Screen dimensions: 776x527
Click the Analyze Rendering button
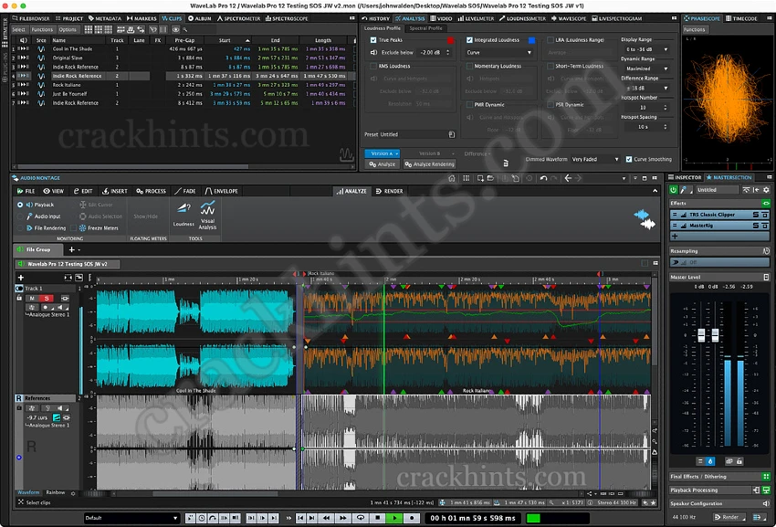[x=428, y=164]
